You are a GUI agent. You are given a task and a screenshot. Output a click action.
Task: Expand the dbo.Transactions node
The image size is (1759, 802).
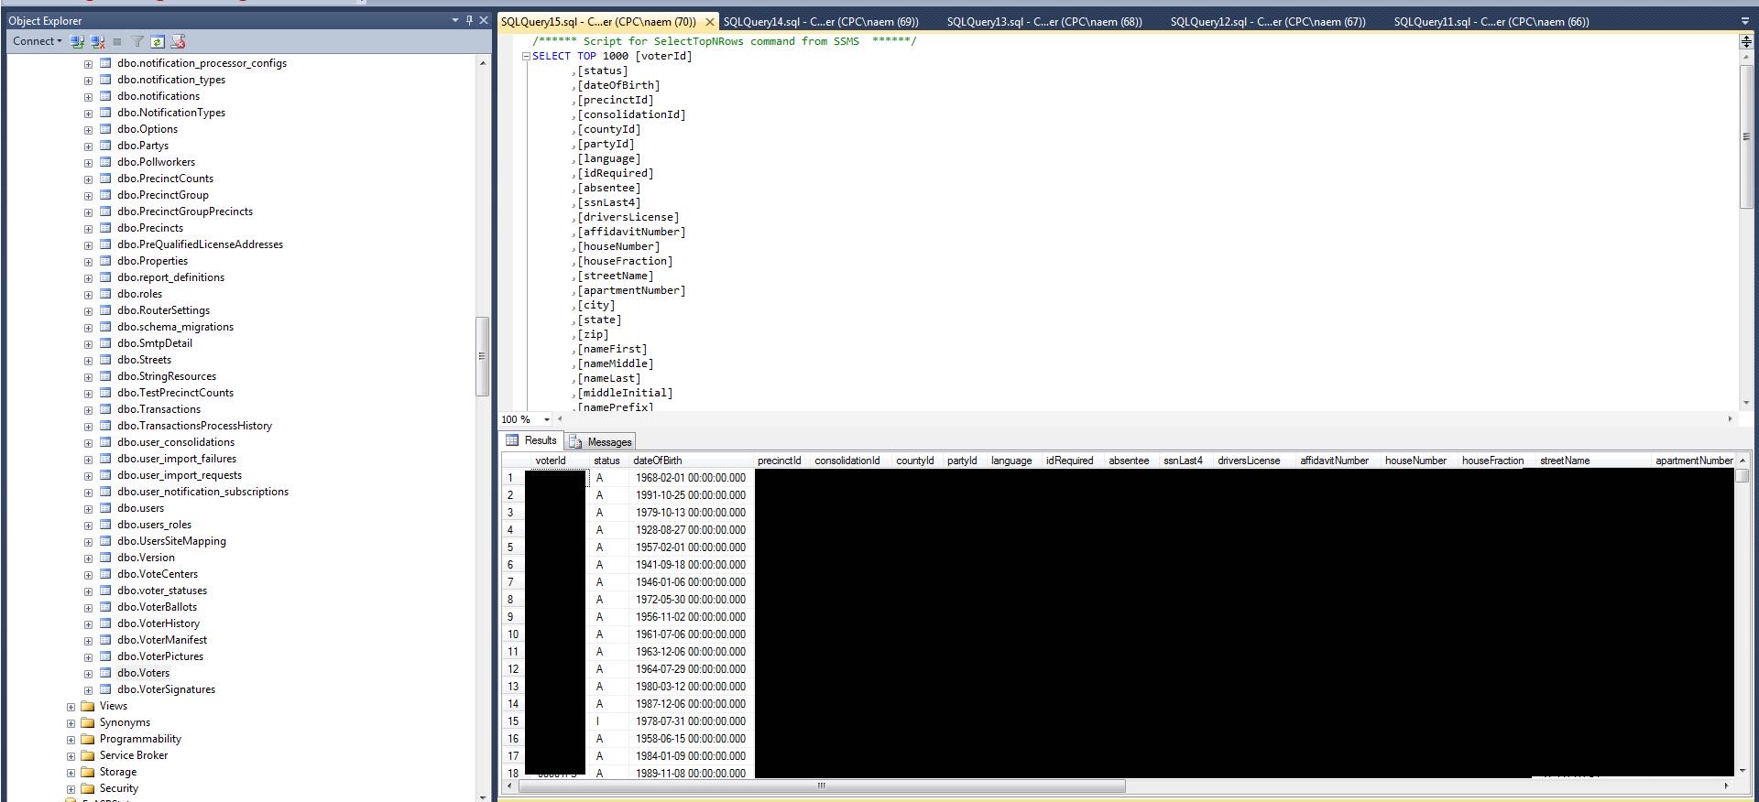pos(88,410)
